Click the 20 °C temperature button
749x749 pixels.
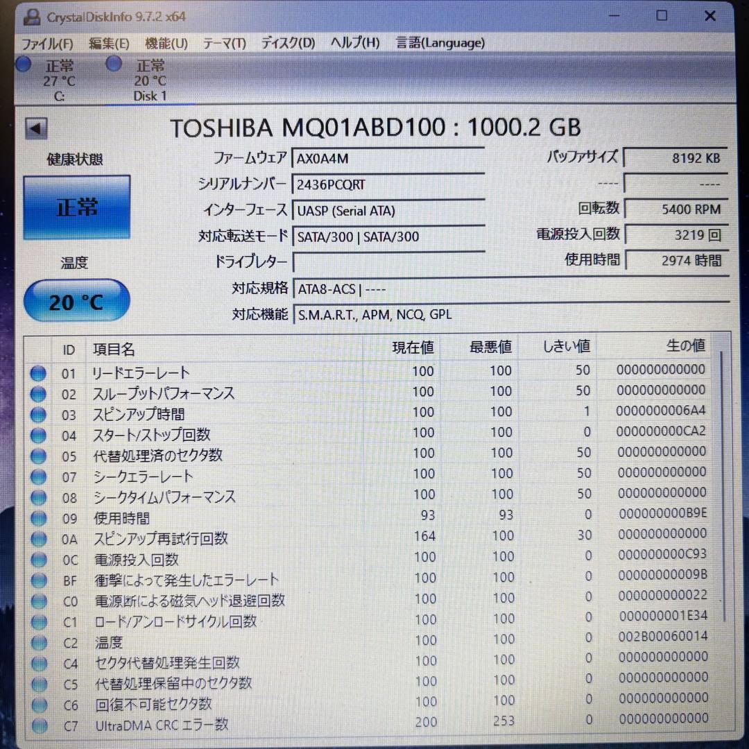[76, 301]
